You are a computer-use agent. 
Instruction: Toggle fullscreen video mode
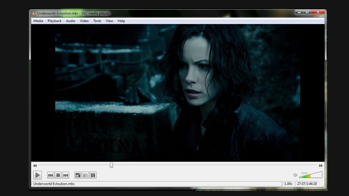(x=78, y=175)
